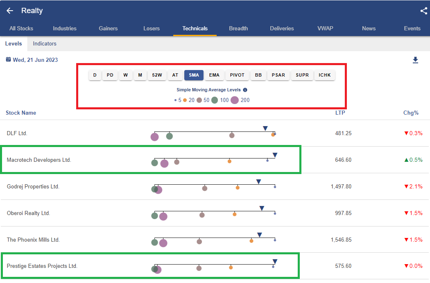Click the orange 20-day SMA legend dot
Image resolution: width=430 pixels, height=283 pixels.
pos(185,100)
